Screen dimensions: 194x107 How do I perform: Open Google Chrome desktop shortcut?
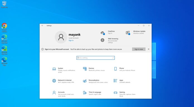[x=4, y=28]
